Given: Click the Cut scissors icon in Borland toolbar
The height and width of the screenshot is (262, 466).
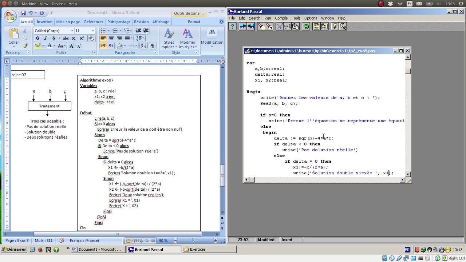Looking at the screenshot, I should coord(279,26).
